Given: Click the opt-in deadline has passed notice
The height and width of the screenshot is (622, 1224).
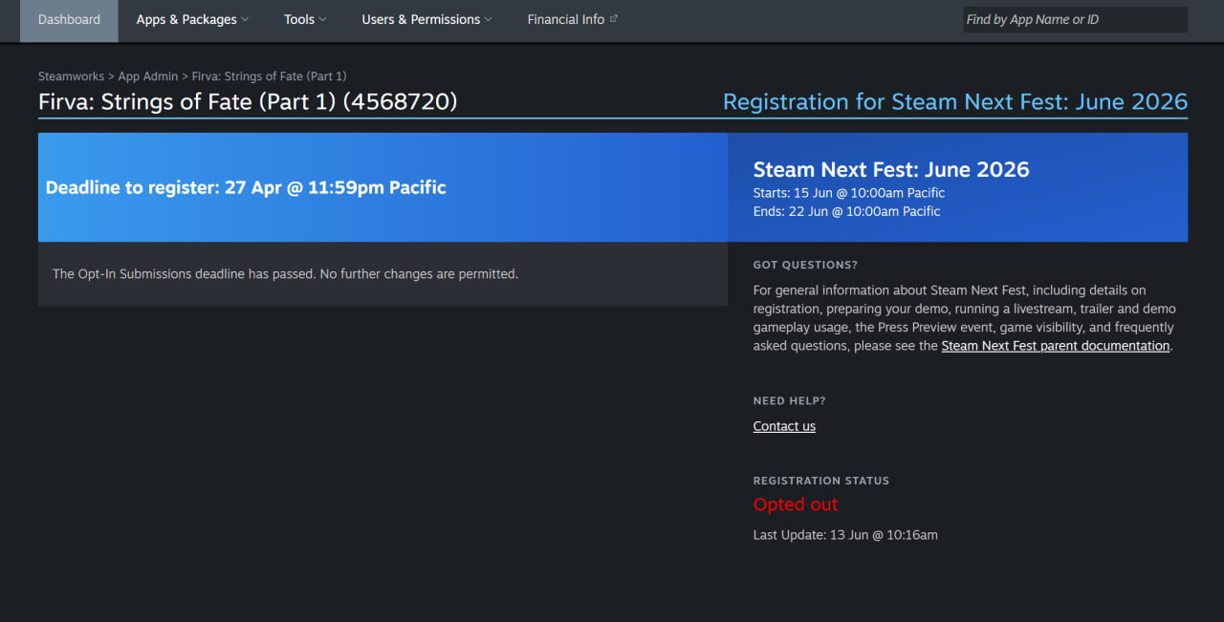Looking at the screenshot, I should pos(285,274).
